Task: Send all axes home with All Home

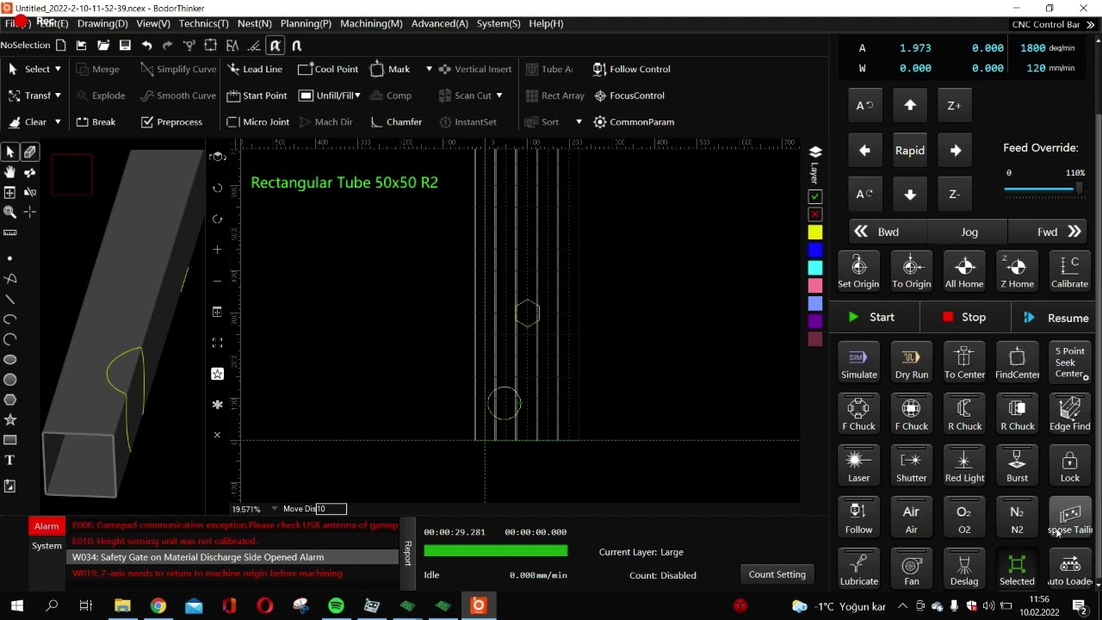Action: tap(964, 271)
